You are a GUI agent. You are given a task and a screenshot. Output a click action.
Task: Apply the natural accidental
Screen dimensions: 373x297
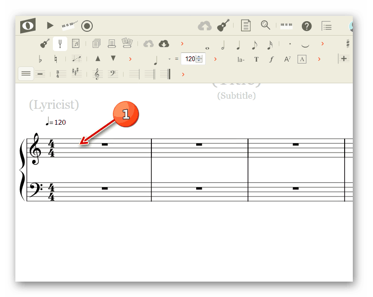pyautogui.click(x=56, y=59)
